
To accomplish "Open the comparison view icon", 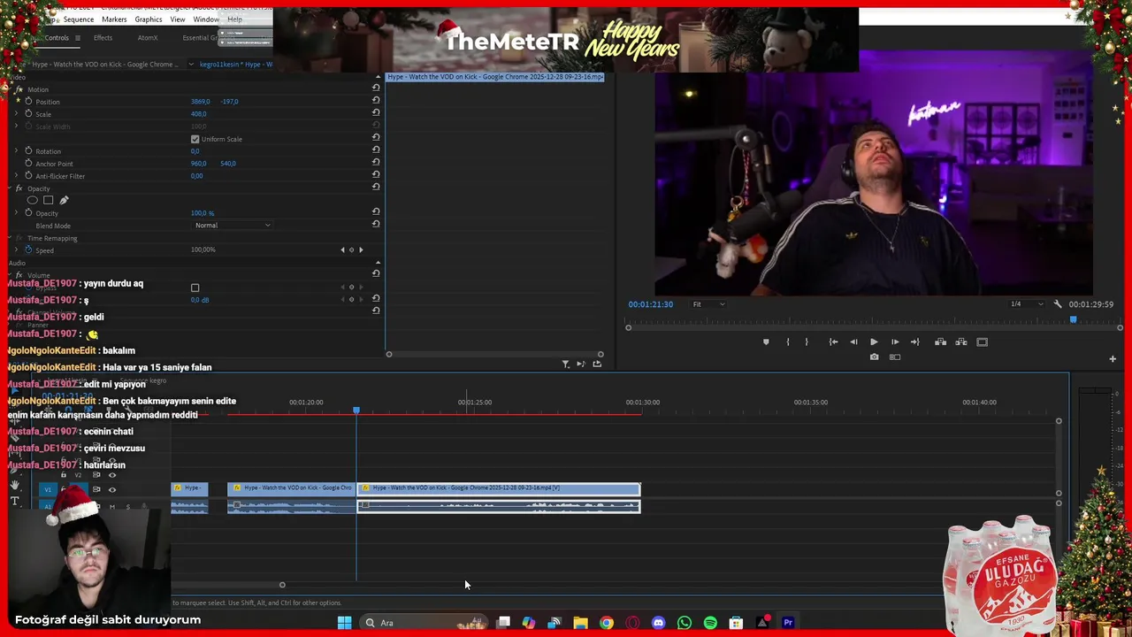I will point(894,357).
